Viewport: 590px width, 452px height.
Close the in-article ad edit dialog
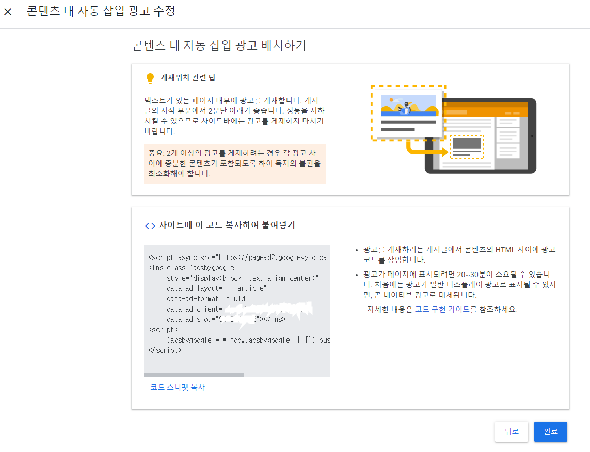click(8, 12)
